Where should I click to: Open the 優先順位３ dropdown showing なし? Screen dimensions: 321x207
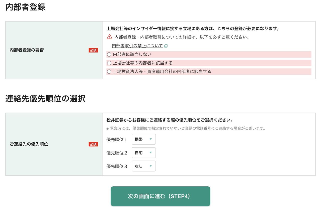[143, 166]
